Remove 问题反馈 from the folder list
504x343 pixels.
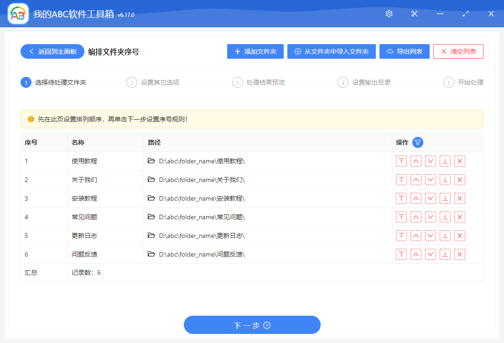coord(460,254)
